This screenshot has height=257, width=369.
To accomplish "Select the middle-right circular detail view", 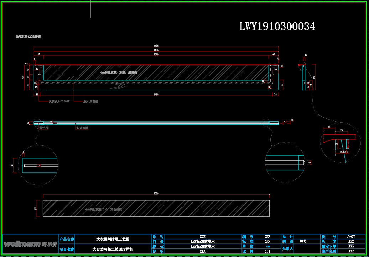I will [x=285, y=162].
